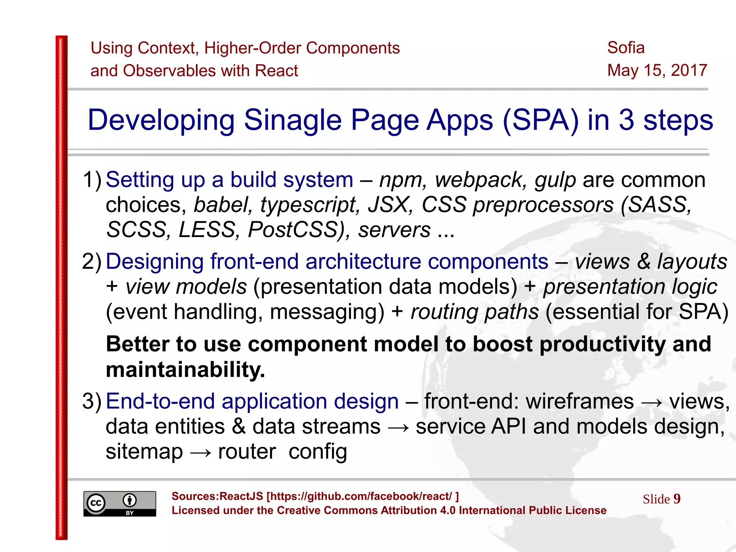Click the Creative Commons CC icon

[x=96, y=502]
